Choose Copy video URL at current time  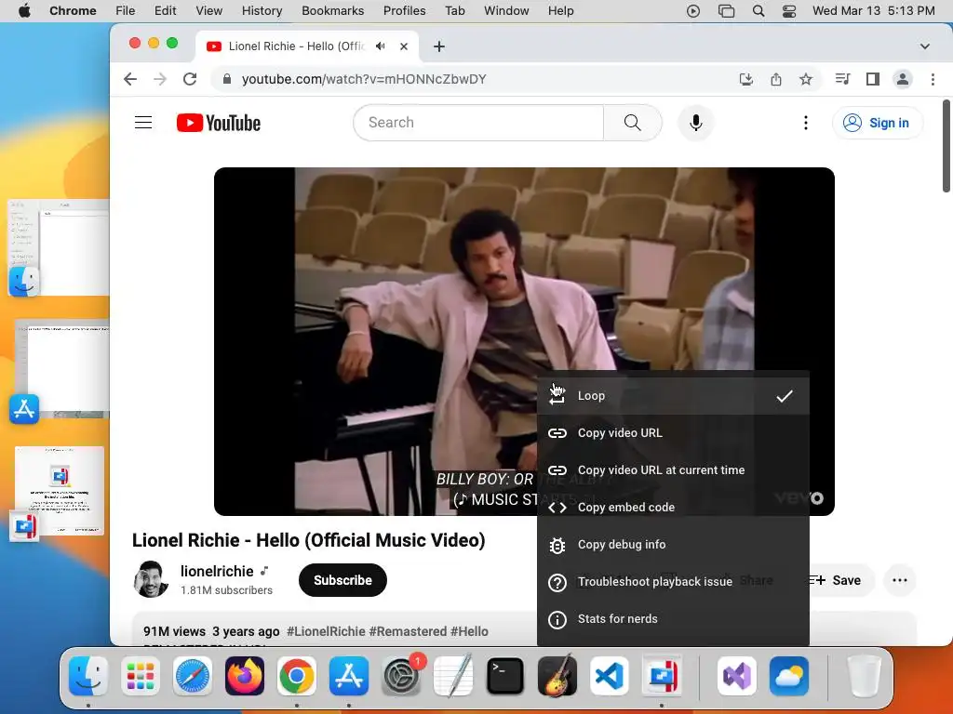[673, 469]
